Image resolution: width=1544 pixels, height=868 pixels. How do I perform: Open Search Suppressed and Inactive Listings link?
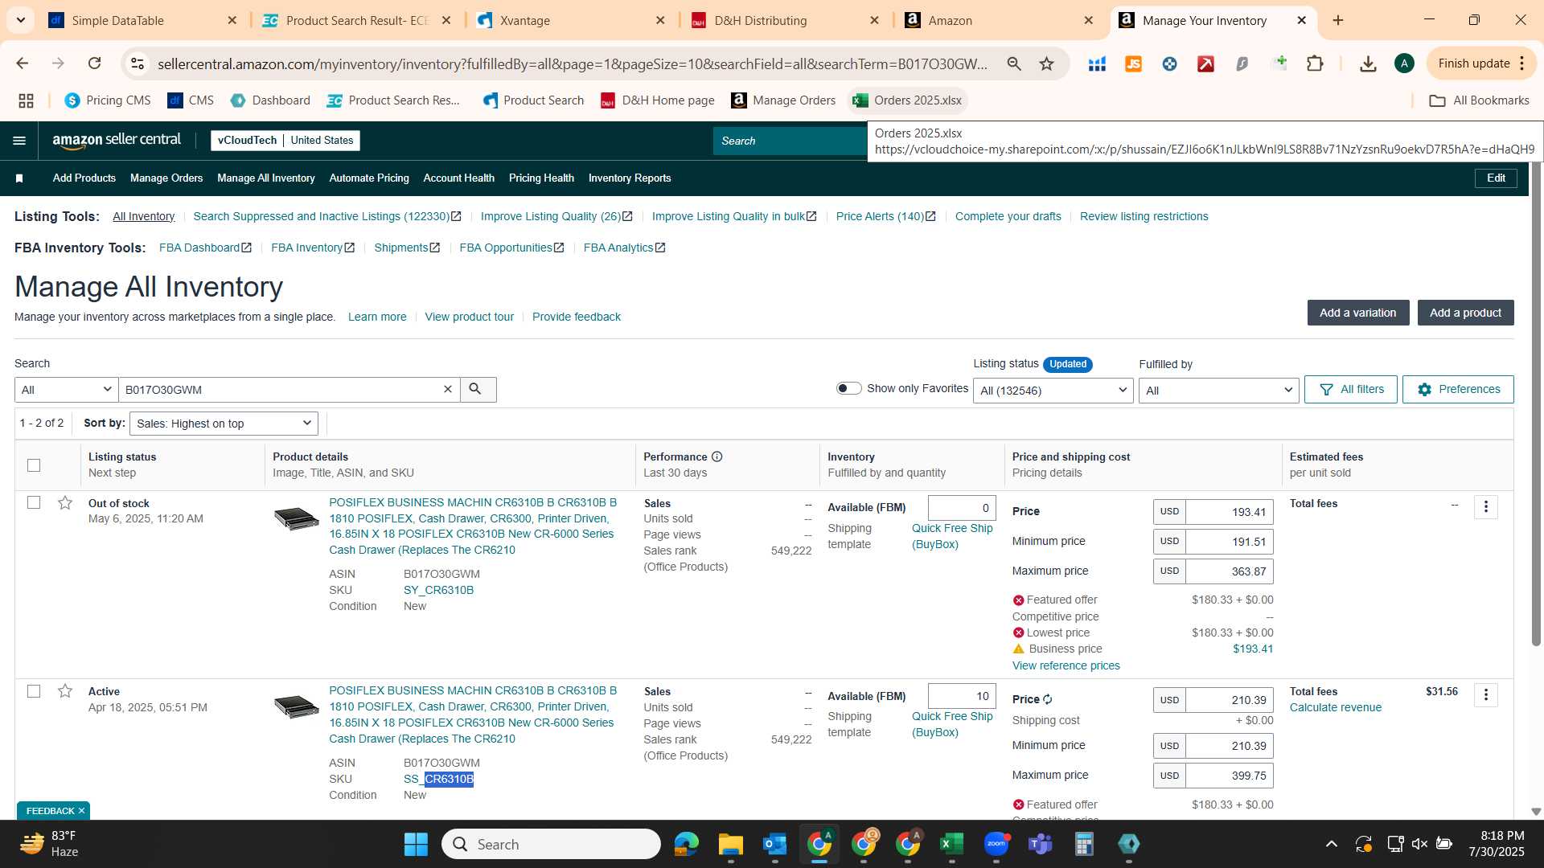pyautogui.click(x=327, y=216)
